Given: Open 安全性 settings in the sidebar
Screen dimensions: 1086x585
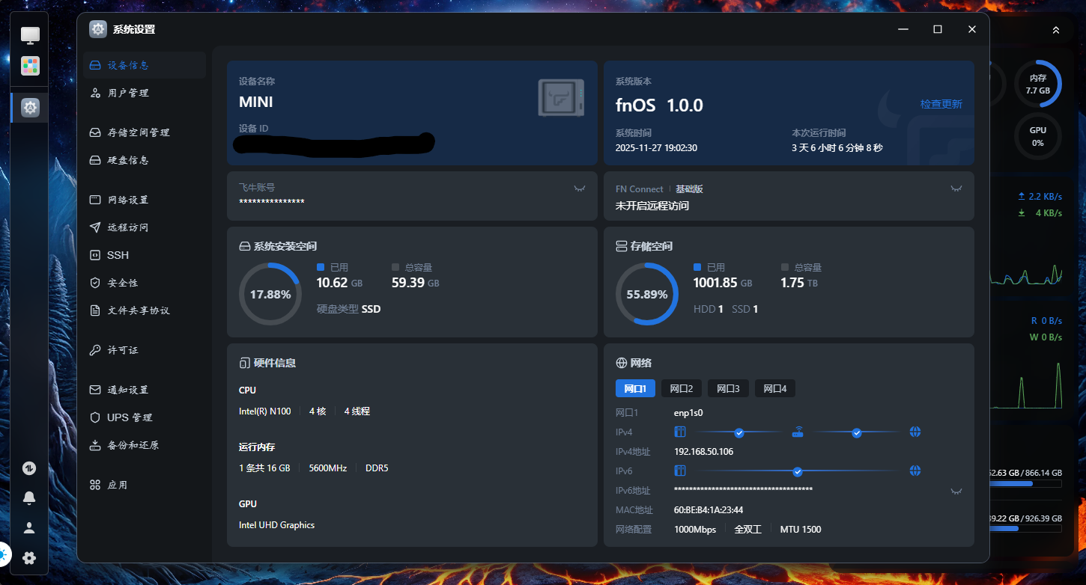Looking at the screenshot, I should coord(145,283).
